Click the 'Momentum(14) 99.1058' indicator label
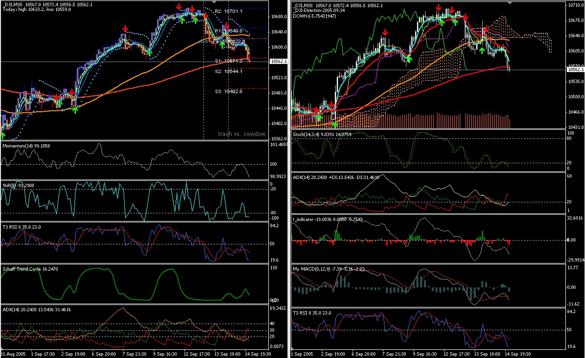 coord(26,145)
